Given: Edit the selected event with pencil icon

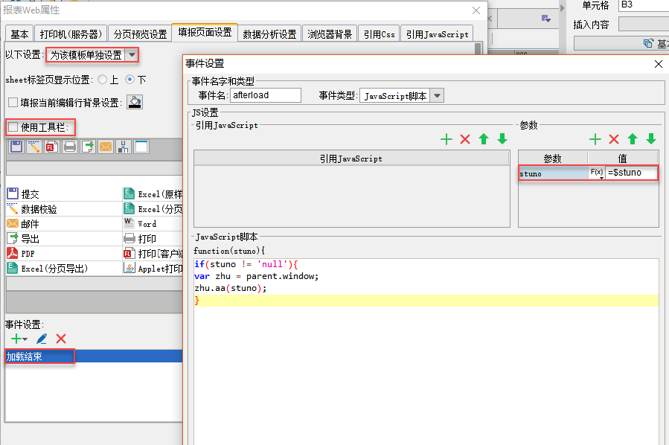Looking at the screenshot, I should 42,339.
